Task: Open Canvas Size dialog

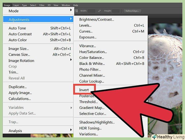Action: (x=38, y=54)
